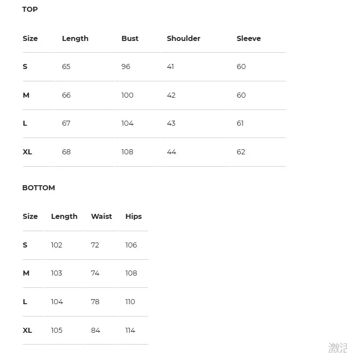Click the BOTTOM section heading
This screenshot has width=347, height=353.
coord(39,188)
